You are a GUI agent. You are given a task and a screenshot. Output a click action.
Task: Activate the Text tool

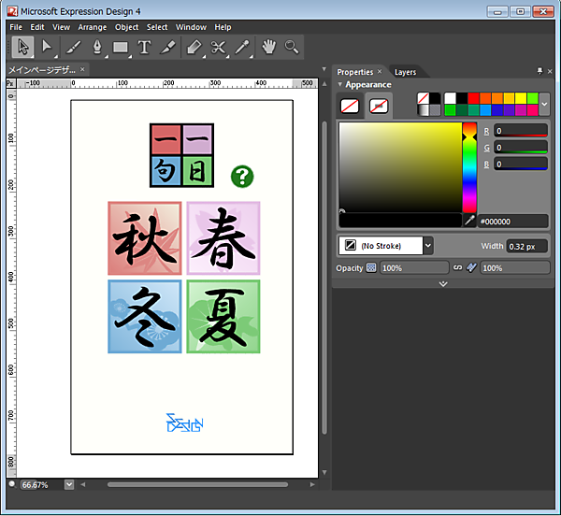(144, 47)
